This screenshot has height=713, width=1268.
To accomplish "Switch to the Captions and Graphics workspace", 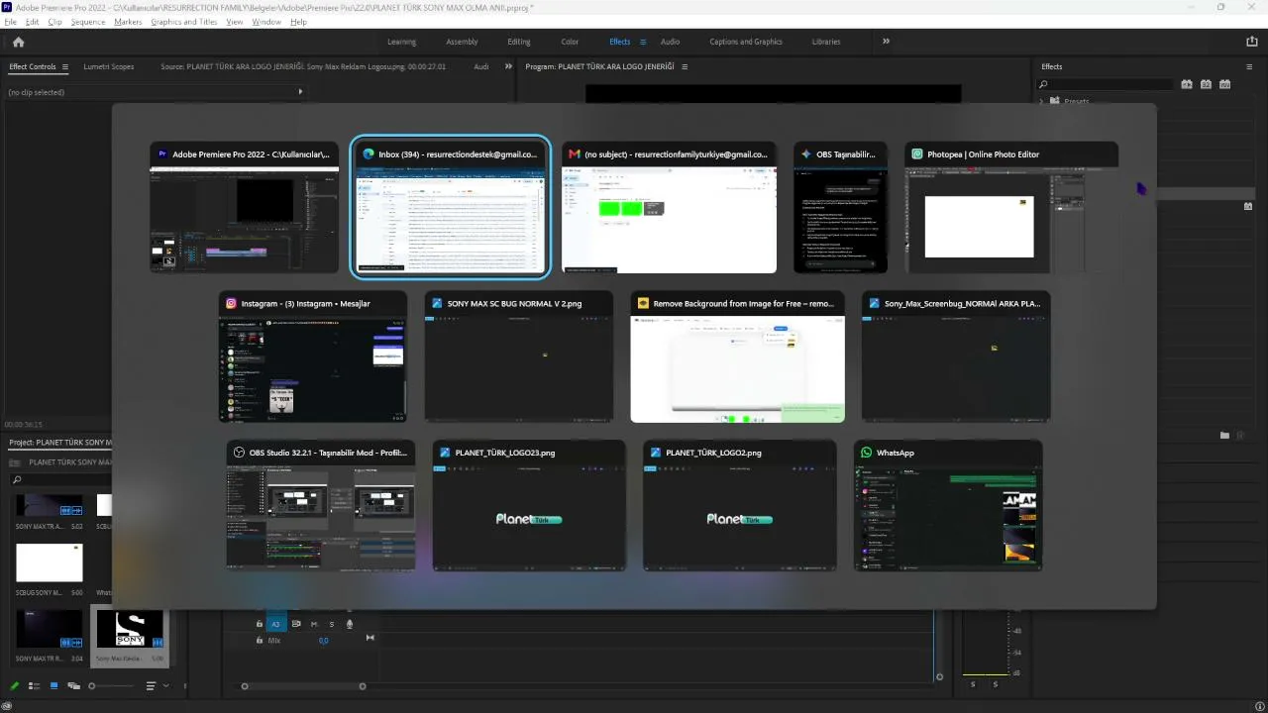I will [746, 42].
